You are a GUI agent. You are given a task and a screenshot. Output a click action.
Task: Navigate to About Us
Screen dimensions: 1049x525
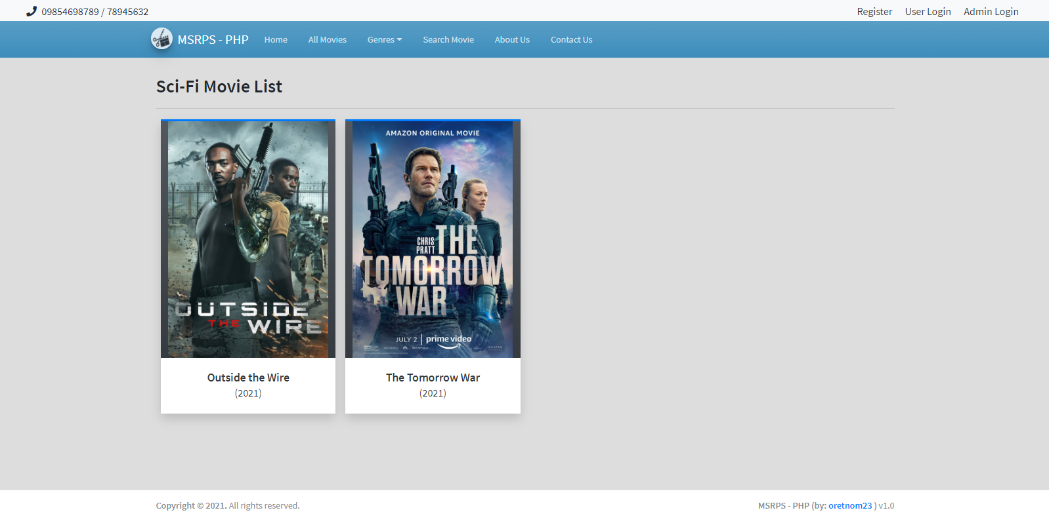[512, 39]
